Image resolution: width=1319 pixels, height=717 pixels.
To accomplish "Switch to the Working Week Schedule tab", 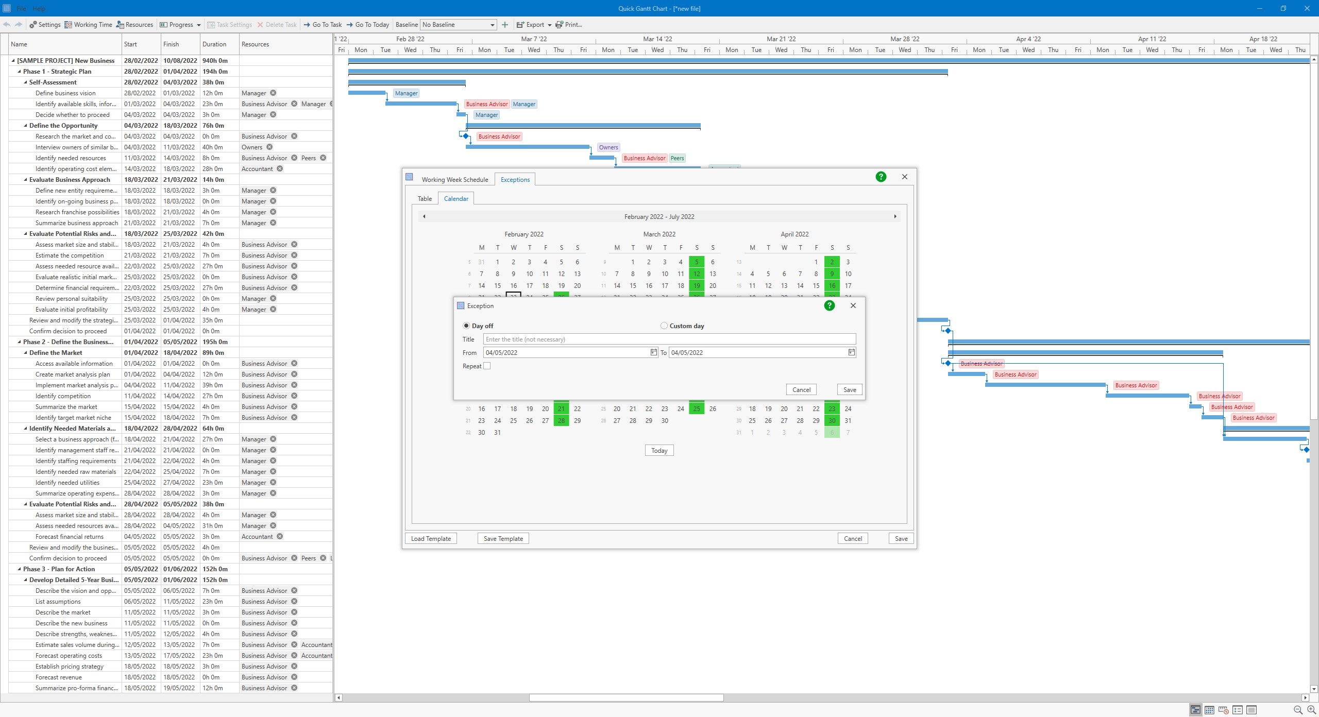I will click(454, 179).
